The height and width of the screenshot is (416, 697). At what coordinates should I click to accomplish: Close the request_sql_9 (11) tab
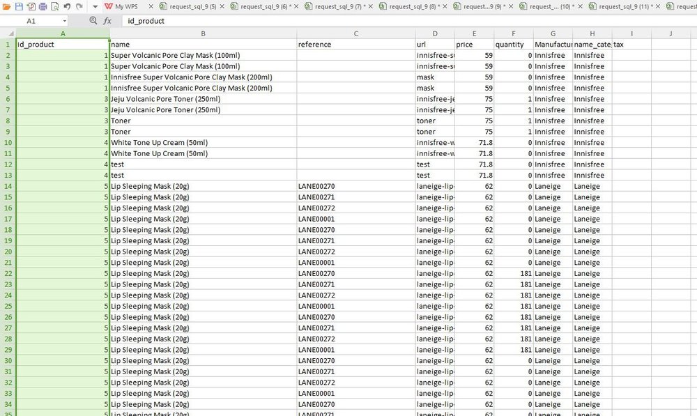[658, 7]
